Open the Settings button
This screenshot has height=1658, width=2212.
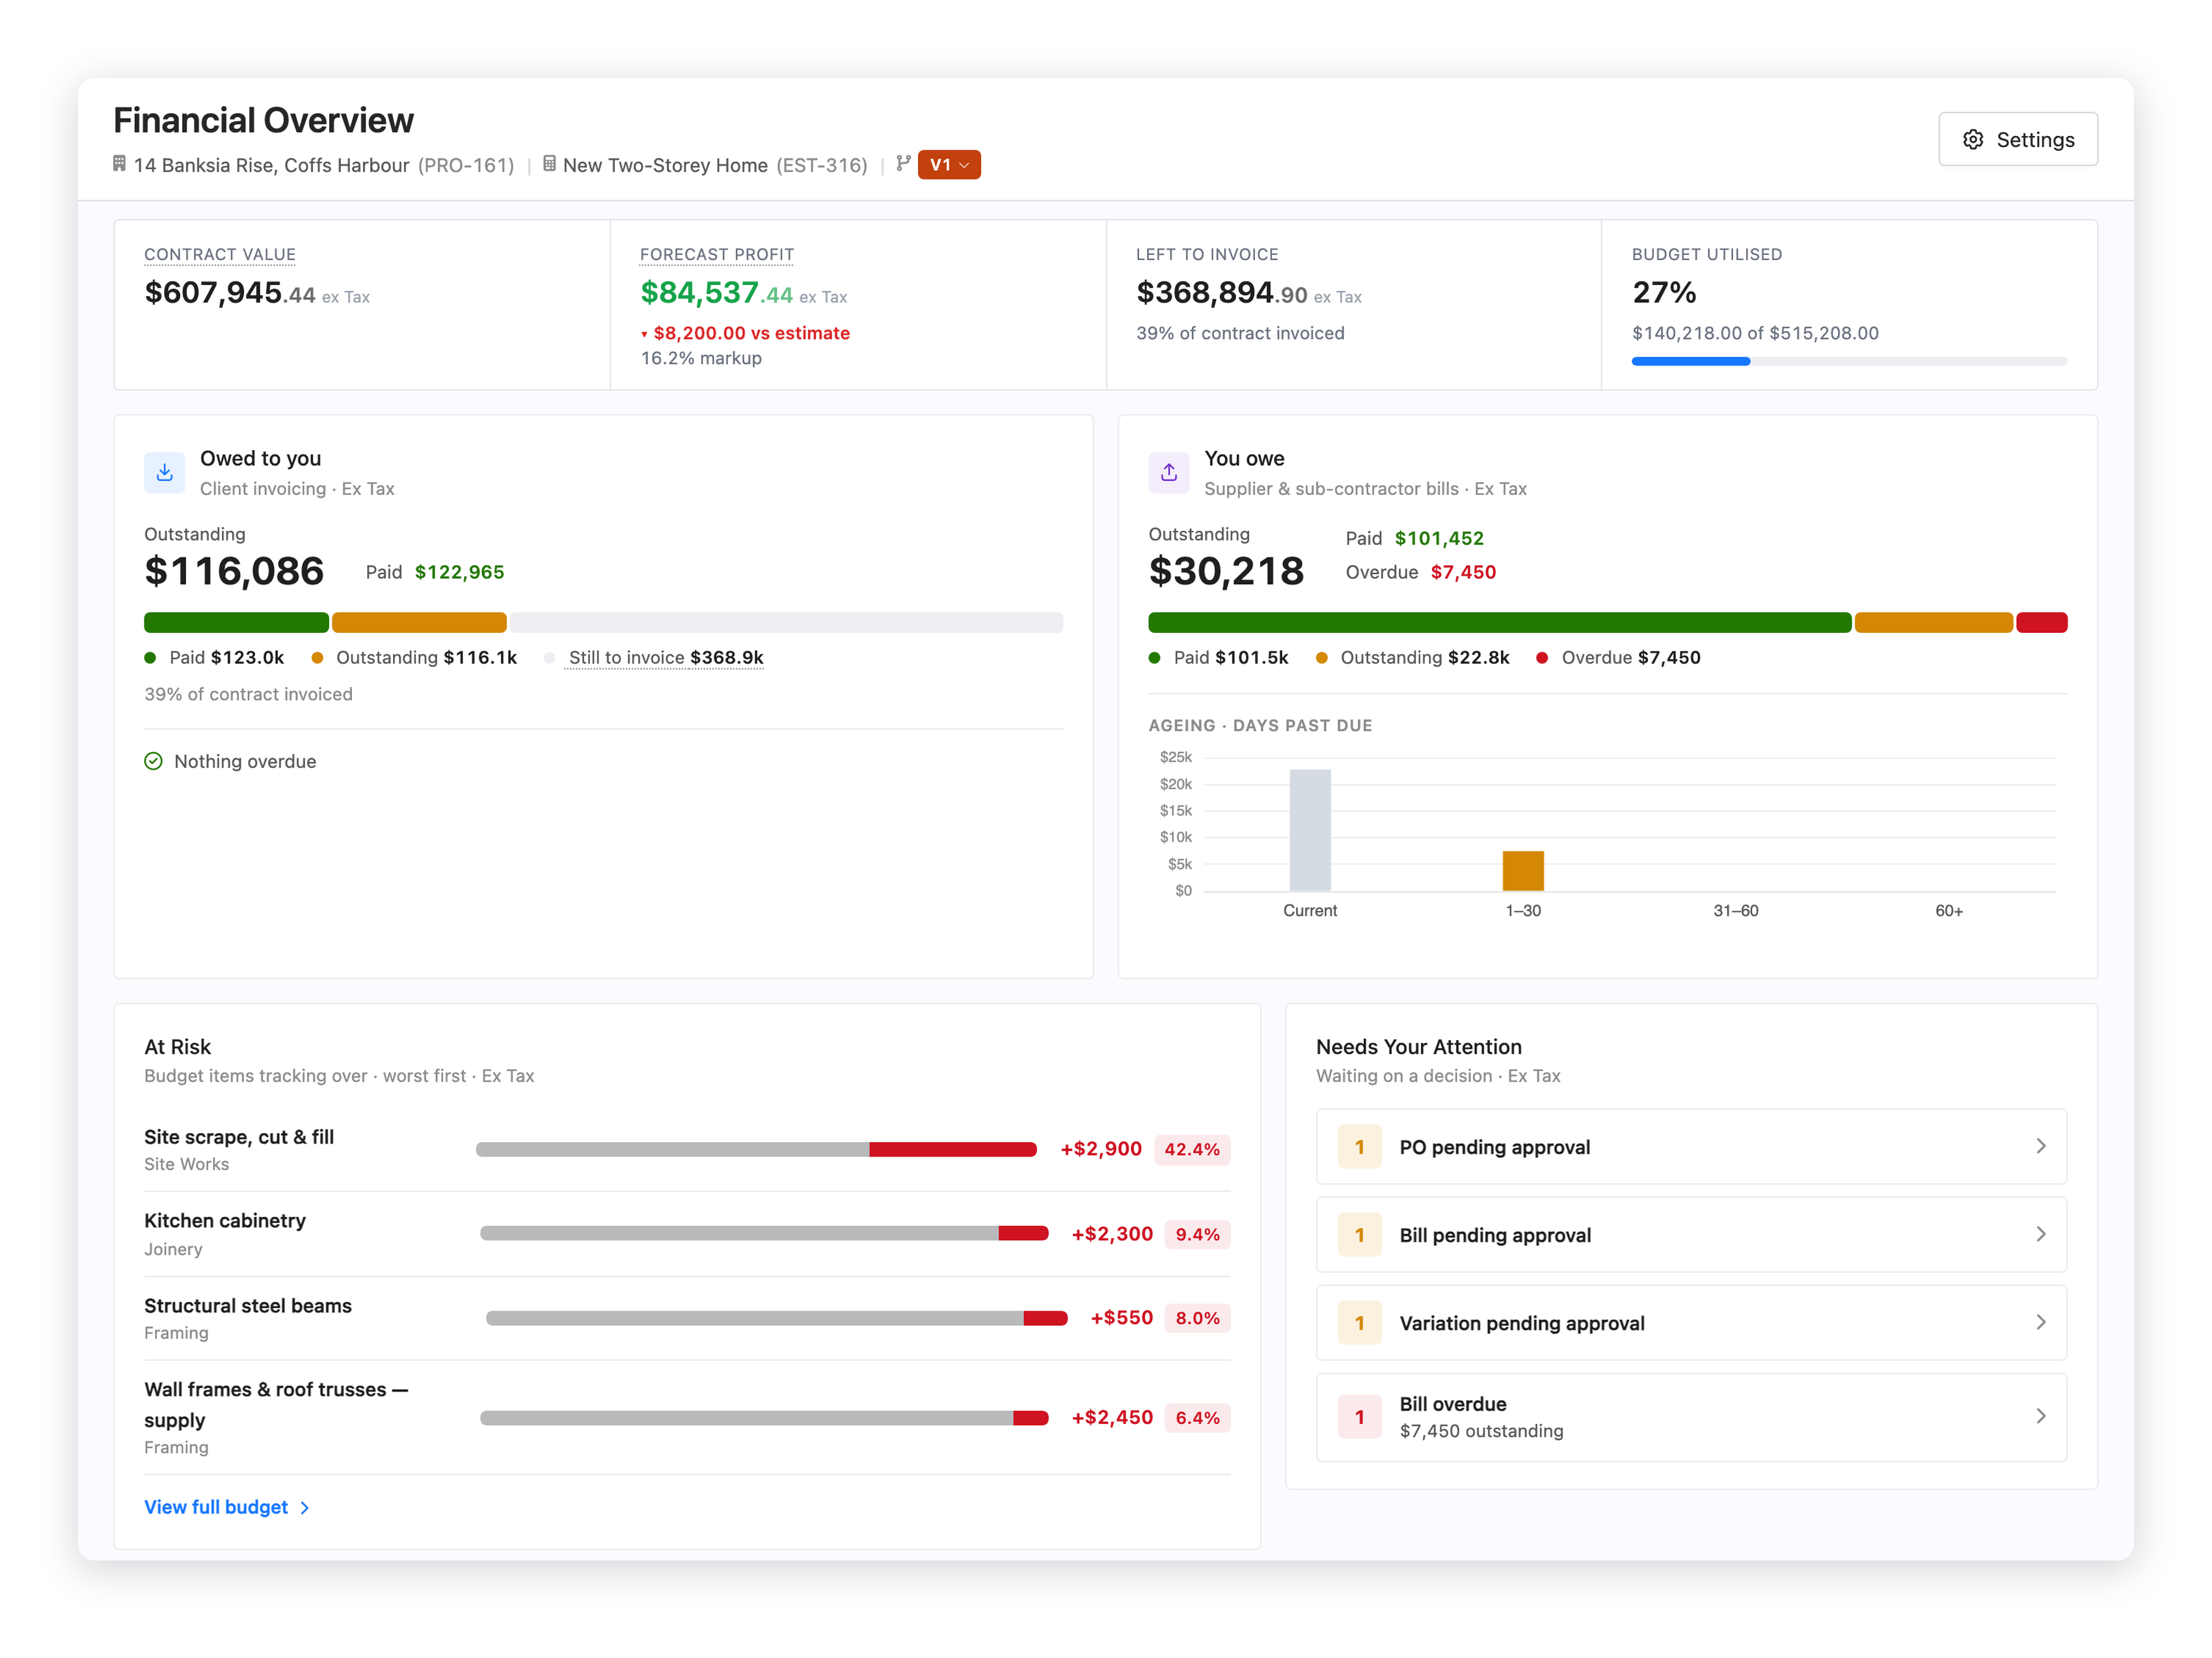pos(2017,139)
